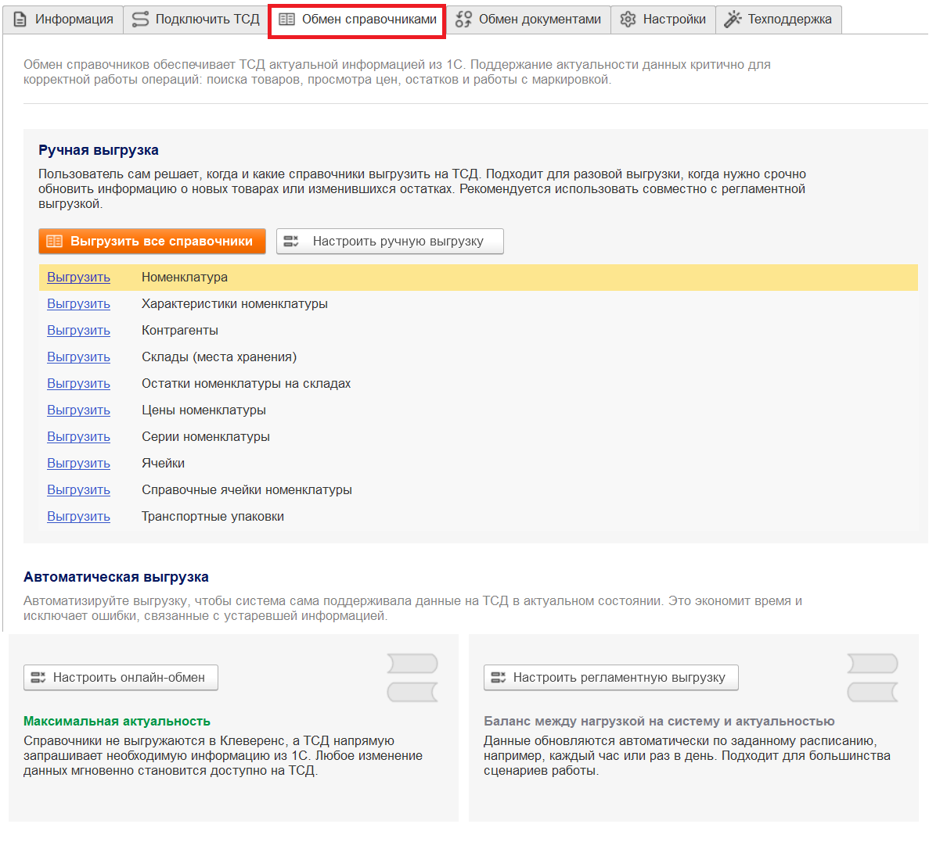Screen dimensions: 929x842
Task: Click checklist icon in Настроить ручную выгрузку button
Action: (x=291, y=242)
